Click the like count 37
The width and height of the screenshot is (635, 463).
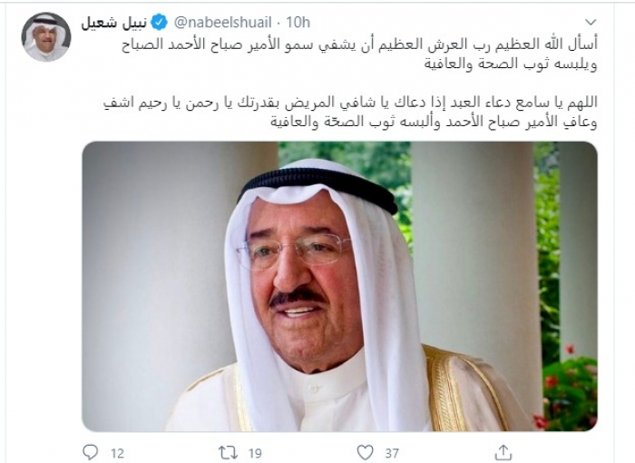coord(392,453)
